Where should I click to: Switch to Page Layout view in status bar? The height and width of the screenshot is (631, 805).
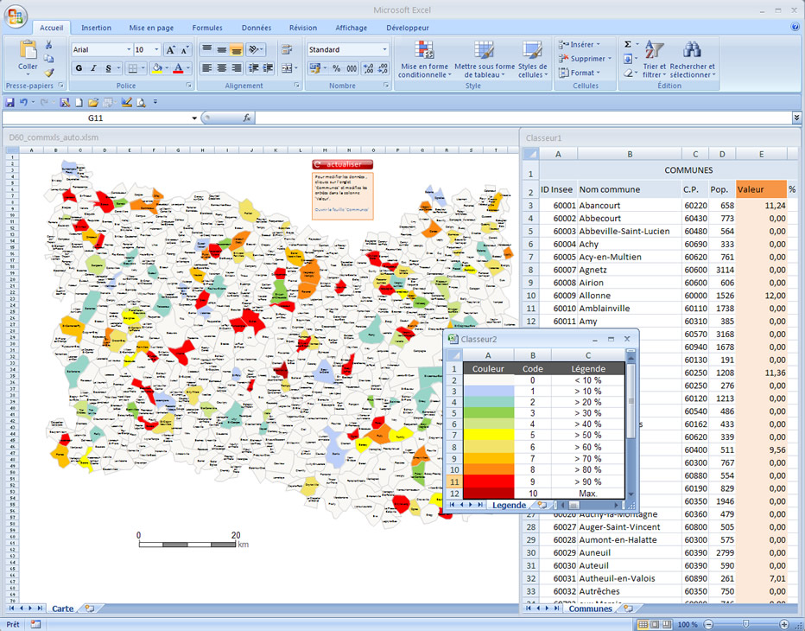655,624
